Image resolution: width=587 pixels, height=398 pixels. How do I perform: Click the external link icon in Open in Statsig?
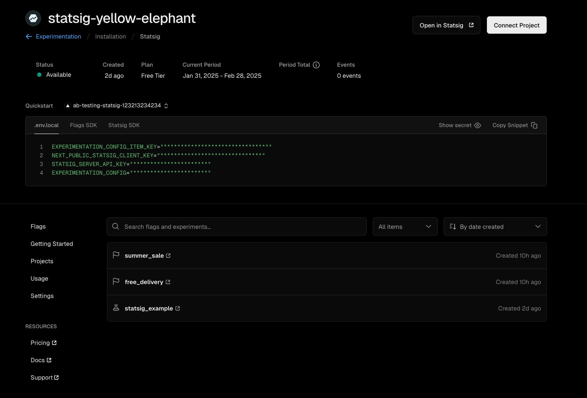471,25
